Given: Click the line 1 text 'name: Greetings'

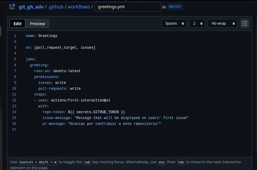Looking at the screenshot, I should tap(41, 36).
